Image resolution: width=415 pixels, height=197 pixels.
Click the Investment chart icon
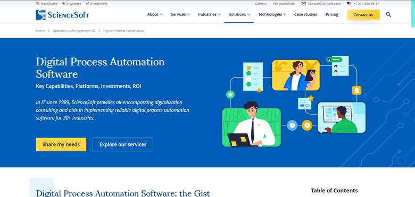click(x=87, y=4)
